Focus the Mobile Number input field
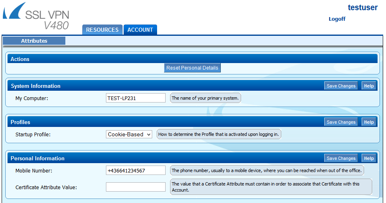Viewport: 386px width, 203px height. (x=136, y=170)
